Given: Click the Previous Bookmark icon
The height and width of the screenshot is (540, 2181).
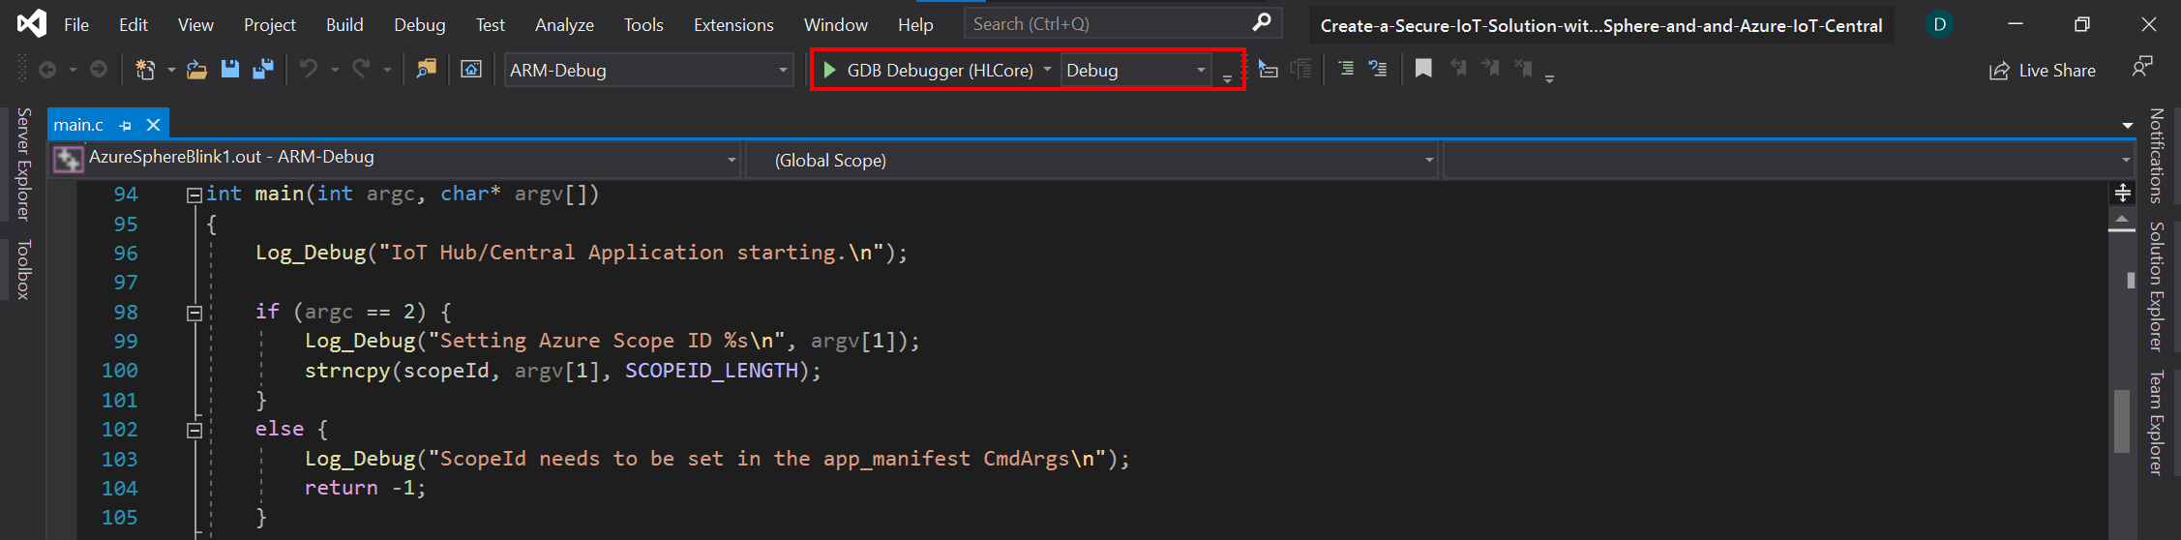Looking at the screenshot, I should coord(1458,68).
